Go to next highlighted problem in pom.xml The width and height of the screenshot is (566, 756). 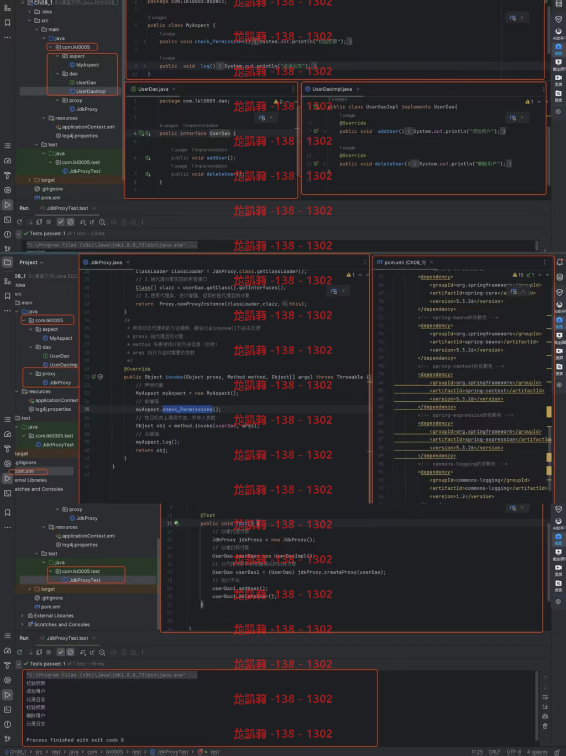547,275
